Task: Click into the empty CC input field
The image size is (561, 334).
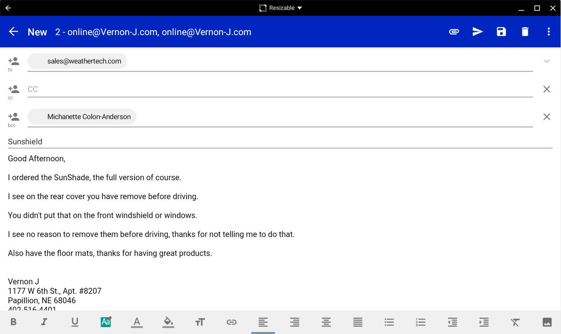Action: (280, 89)
